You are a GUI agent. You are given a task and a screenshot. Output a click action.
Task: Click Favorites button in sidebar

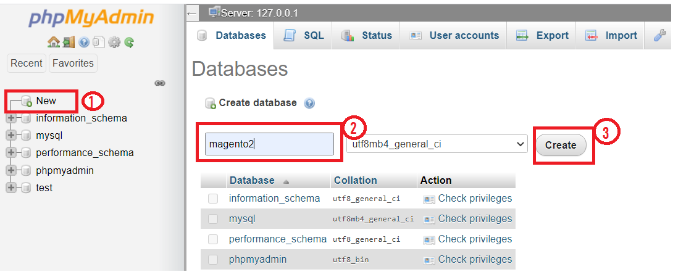[73, 63]
